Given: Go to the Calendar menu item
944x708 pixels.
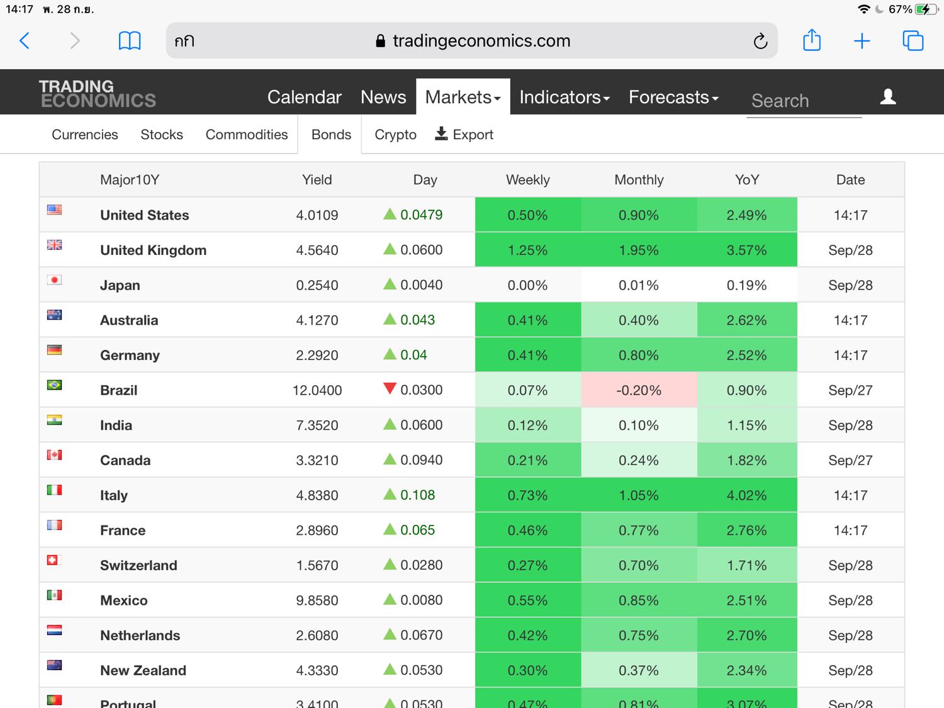Looking at the screenshot, I should 305,97.
